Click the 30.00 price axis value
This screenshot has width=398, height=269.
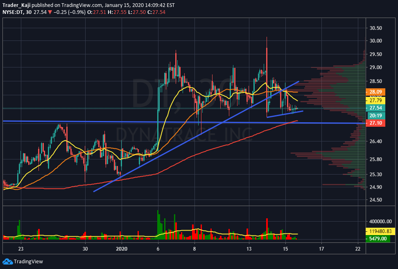[x=375, y=41]
